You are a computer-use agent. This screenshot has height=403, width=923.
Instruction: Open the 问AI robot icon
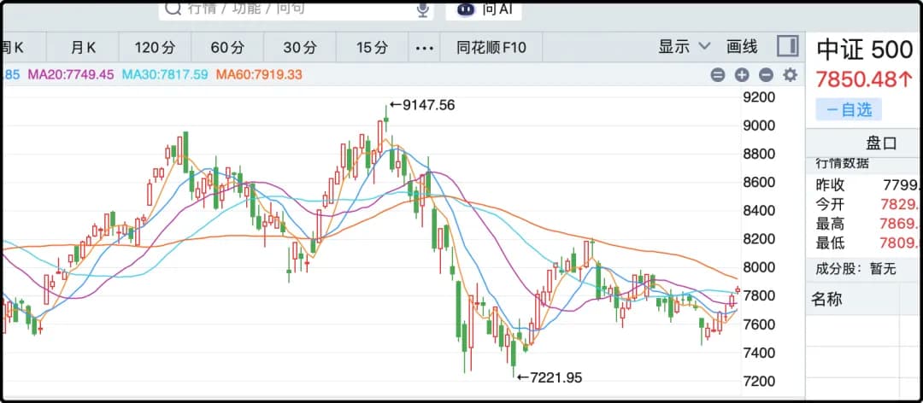467,9
